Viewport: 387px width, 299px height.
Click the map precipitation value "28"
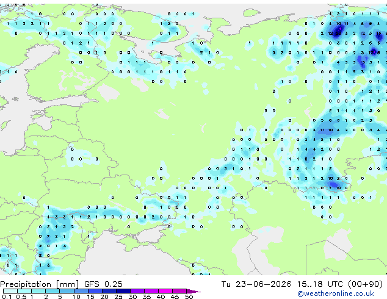(338, 34)
